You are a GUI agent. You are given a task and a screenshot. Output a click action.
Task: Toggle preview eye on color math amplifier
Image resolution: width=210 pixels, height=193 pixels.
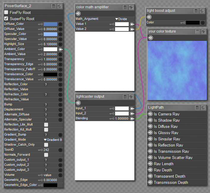(131, 7)
